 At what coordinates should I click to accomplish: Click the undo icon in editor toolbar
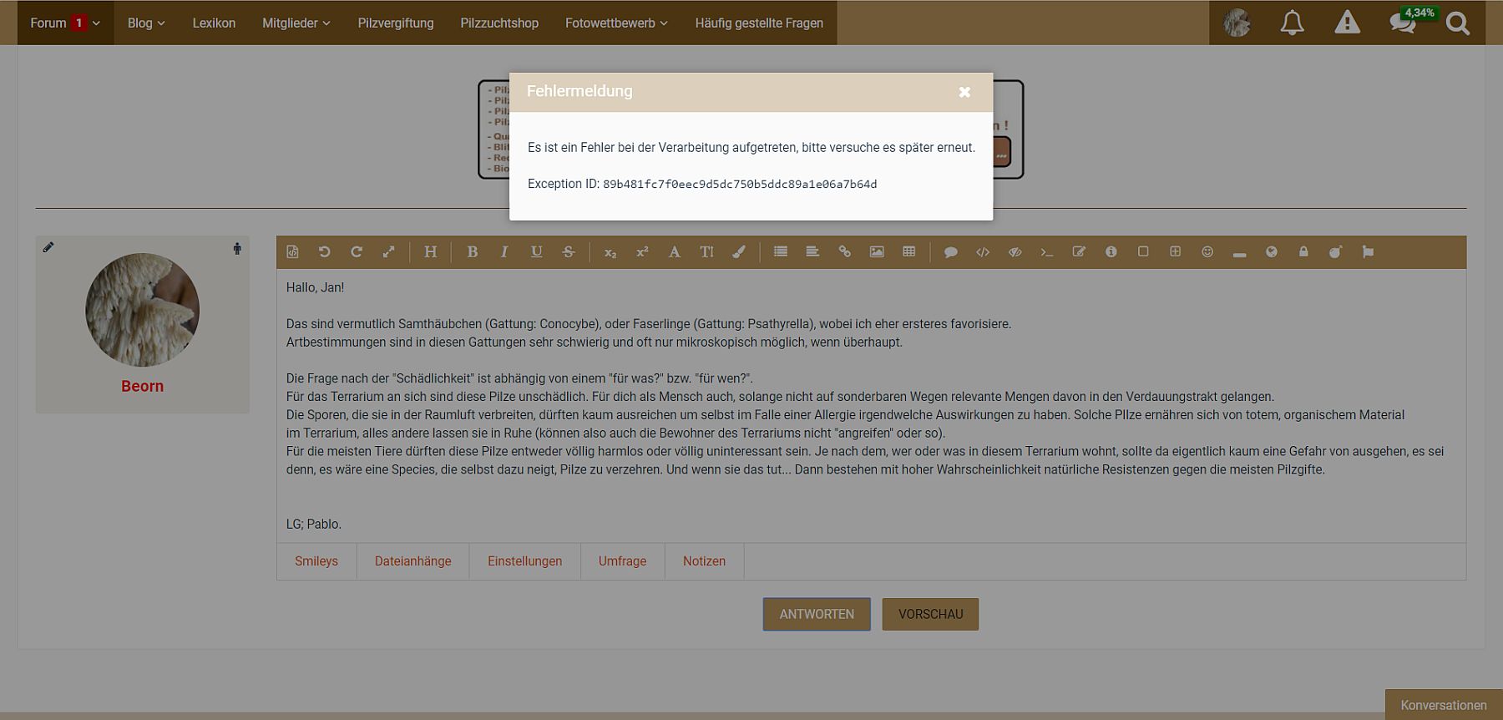coord(324,252)
